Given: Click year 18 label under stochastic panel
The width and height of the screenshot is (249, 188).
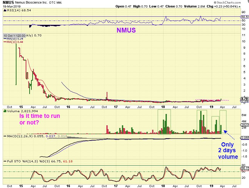Looking at the screenshot, I should click(x=163, y=186).
